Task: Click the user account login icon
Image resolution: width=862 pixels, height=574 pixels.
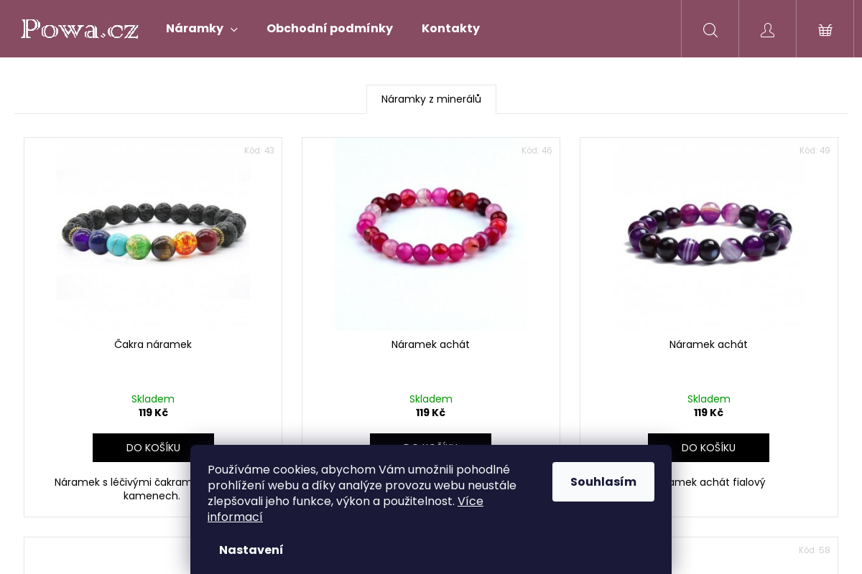Action: click(x=767, y=29)
